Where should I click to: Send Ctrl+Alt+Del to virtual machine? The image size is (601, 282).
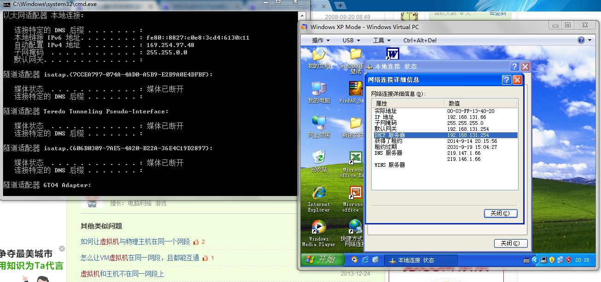tap(420, 40)
